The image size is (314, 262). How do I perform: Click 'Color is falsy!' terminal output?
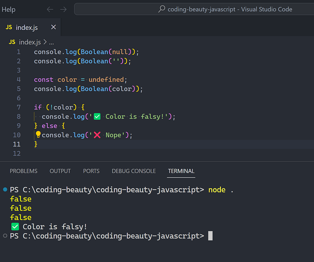(x=55, y=227)
